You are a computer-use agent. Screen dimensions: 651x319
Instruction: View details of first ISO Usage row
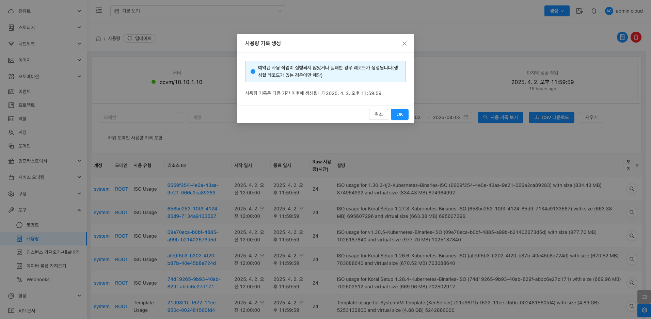[632, 189]
